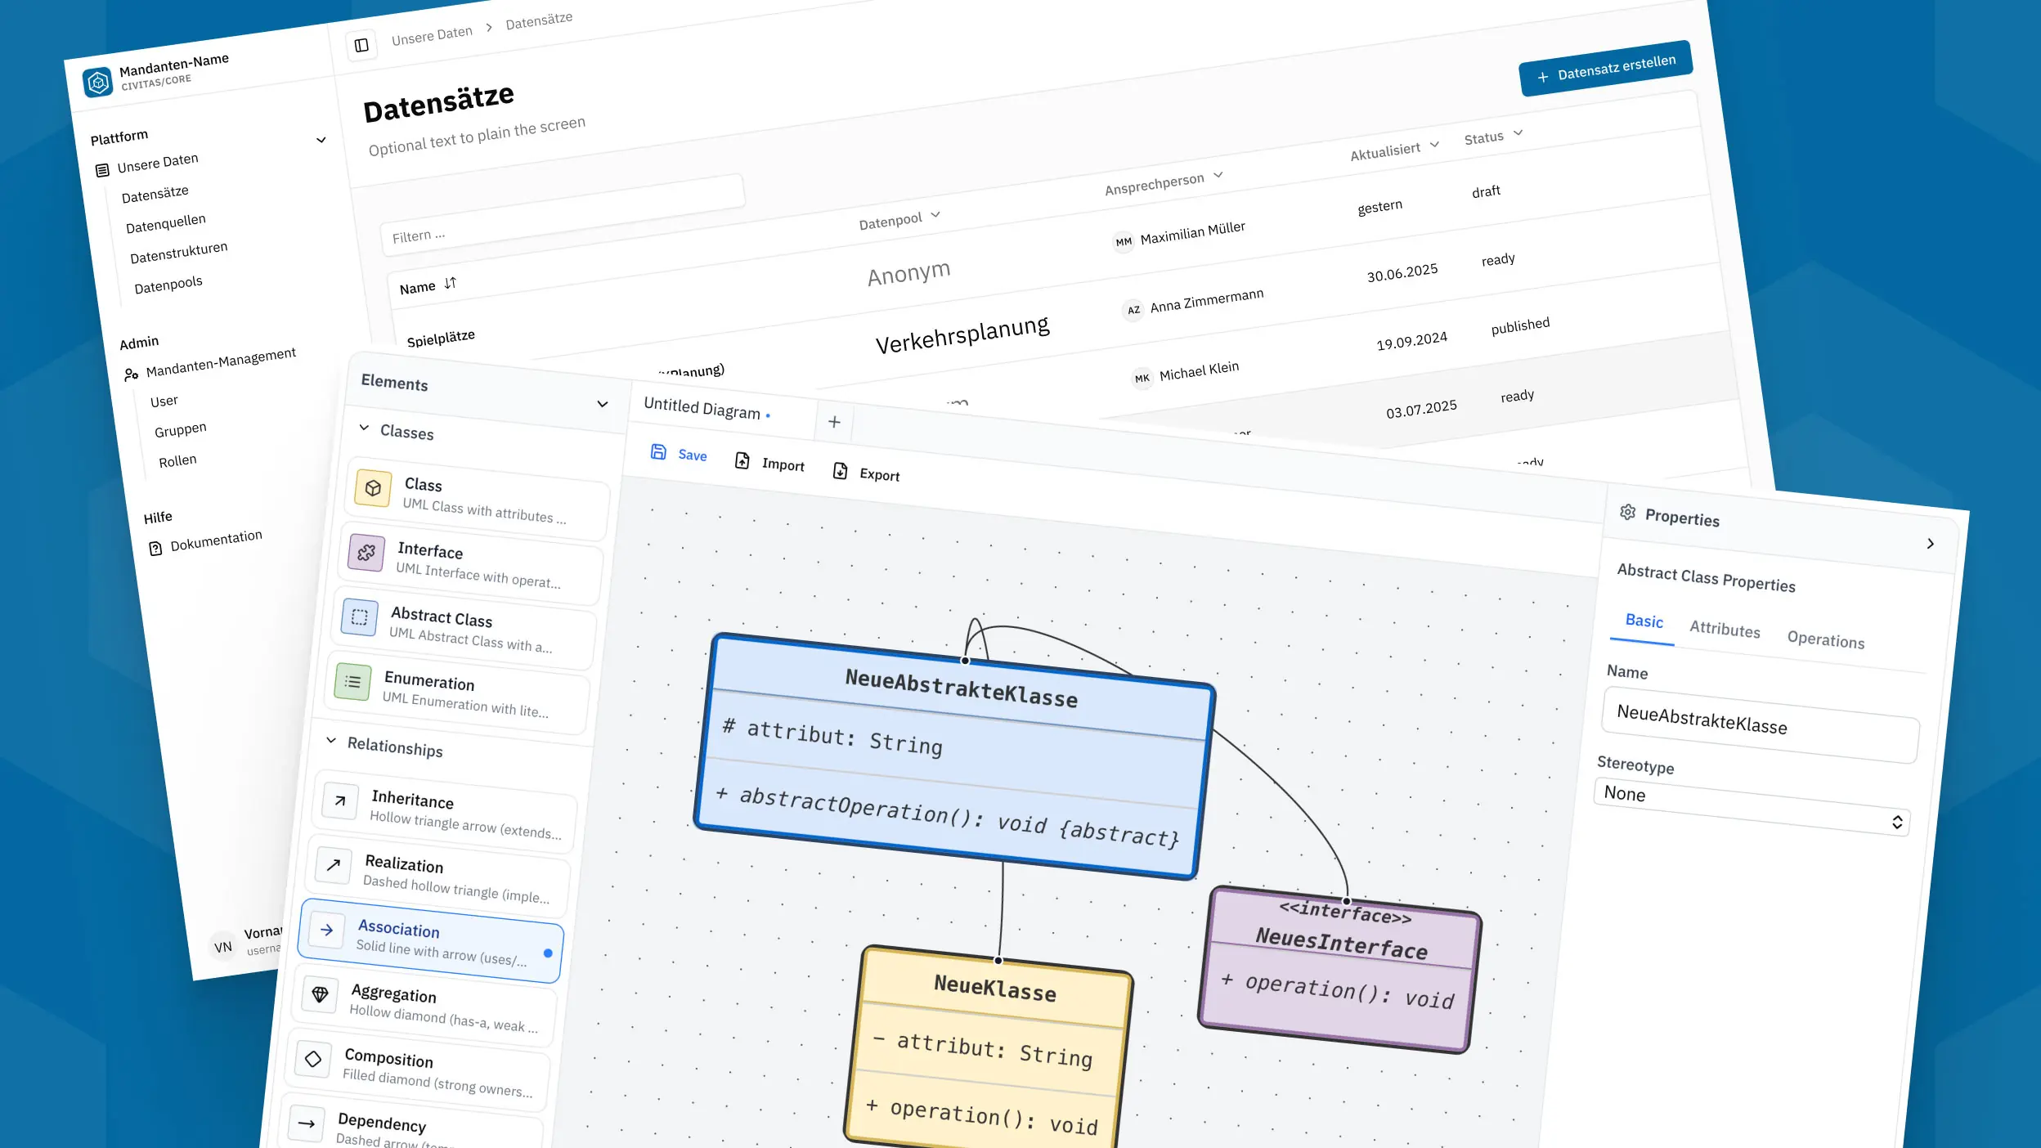The height and width of the screenshot is (1148, 2041).
Task: Click the Mandanten-Name logo icon
Action: pyautogui.click(x=98, y=82)
